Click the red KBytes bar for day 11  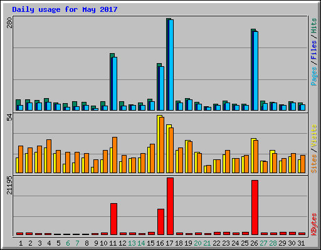tap(113, 219)
